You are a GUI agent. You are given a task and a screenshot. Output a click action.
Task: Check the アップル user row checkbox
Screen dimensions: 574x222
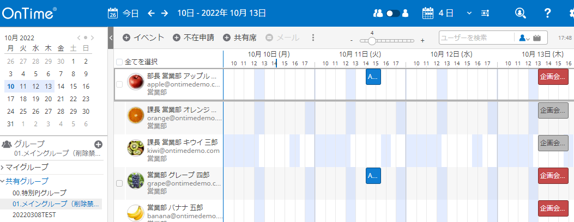coord(119,84)
